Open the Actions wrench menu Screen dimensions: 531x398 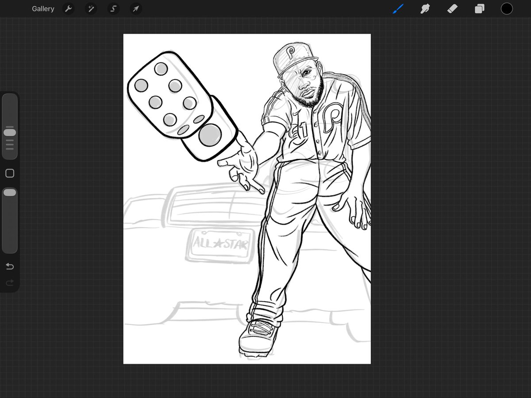(68, 9)
